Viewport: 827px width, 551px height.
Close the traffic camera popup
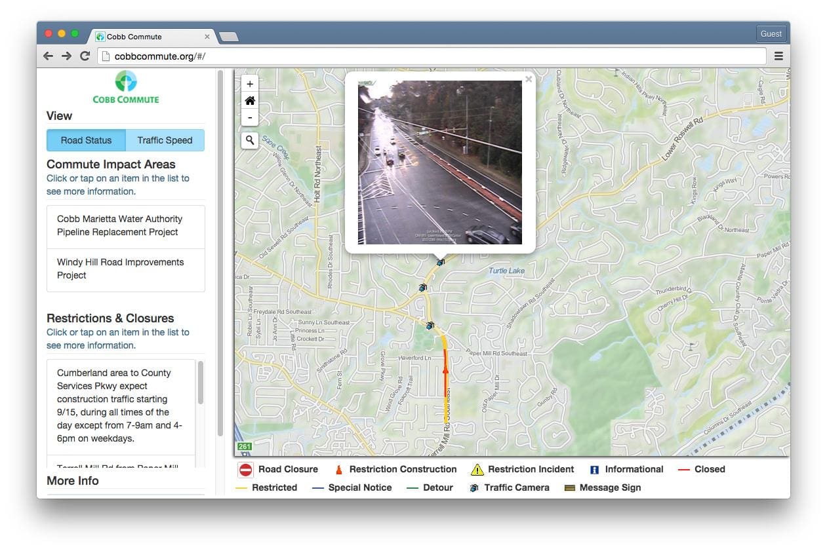pyautogui.click(x=529, y=79)
